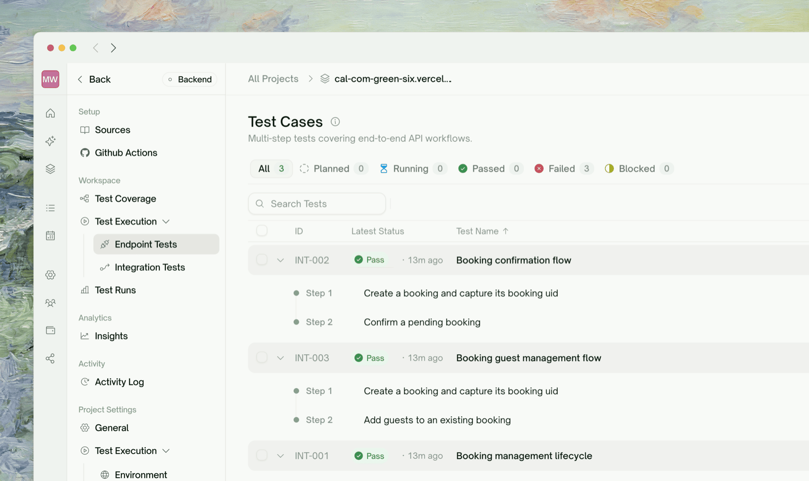809x481 pixels.
Task: Collapse the INT-002 test row
Action: [280, 260]
